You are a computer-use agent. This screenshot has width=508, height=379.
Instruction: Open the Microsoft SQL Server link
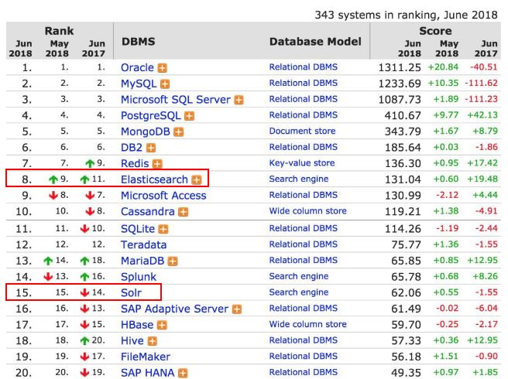(x=176, y=100)
